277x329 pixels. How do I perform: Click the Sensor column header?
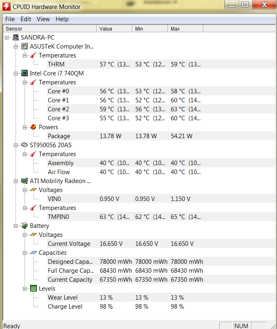[x=50, y=29]
